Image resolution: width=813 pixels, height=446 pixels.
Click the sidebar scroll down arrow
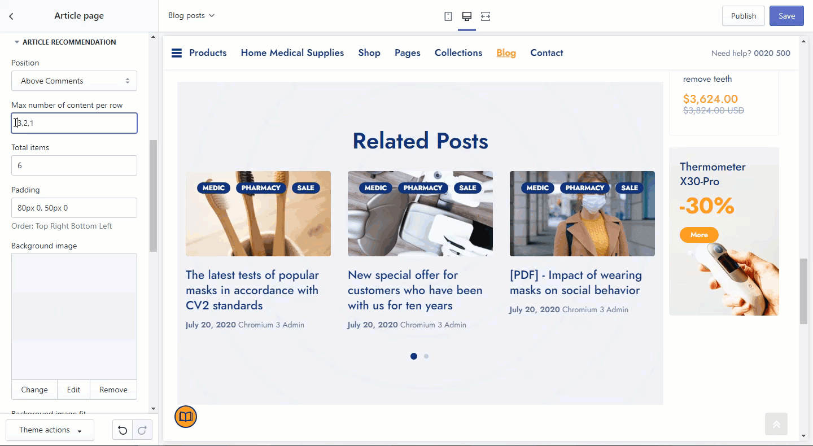tap(153, 409)
